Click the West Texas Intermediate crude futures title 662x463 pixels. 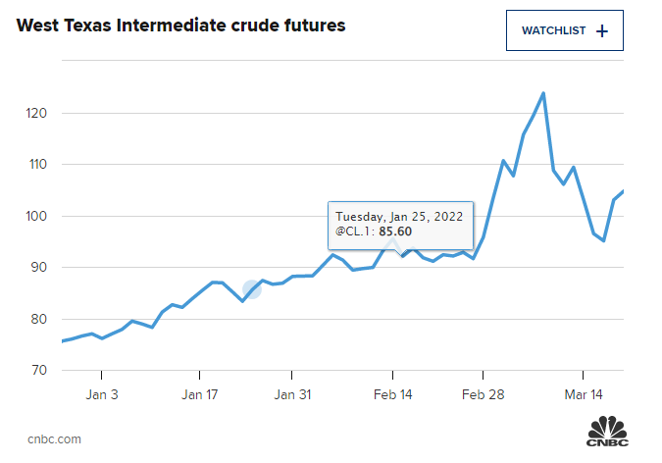[x=180, y=26]
